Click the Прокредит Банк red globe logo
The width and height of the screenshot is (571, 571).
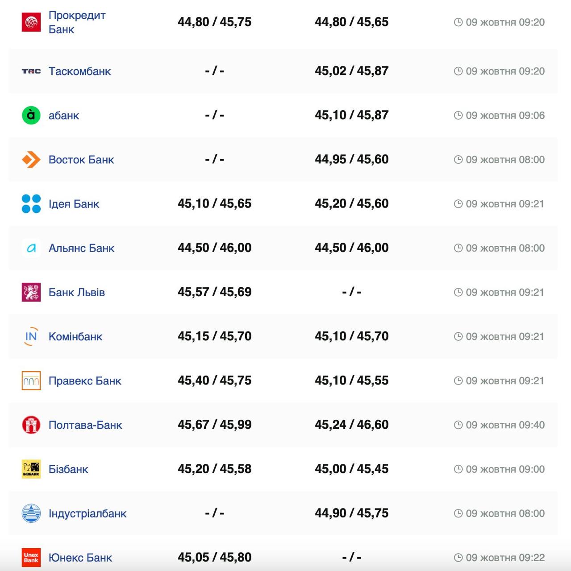(31, 22)
